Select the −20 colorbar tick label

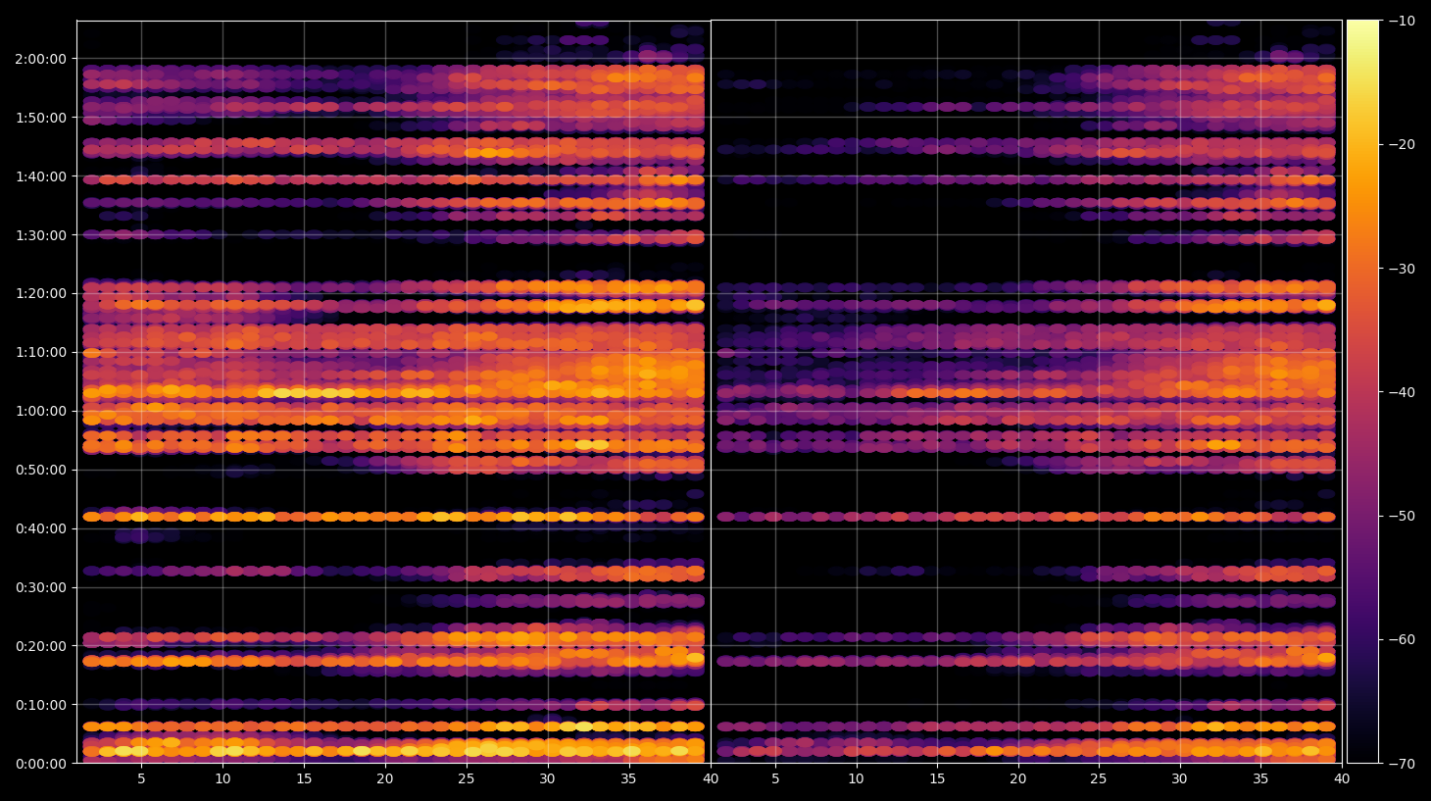[x=1403, y=144]
